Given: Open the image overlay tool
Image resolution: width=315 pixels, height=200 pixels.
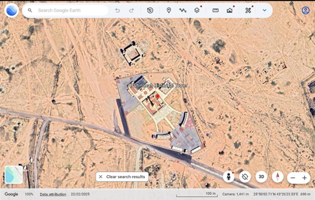Looking at the screenshot, I should 230,10.
